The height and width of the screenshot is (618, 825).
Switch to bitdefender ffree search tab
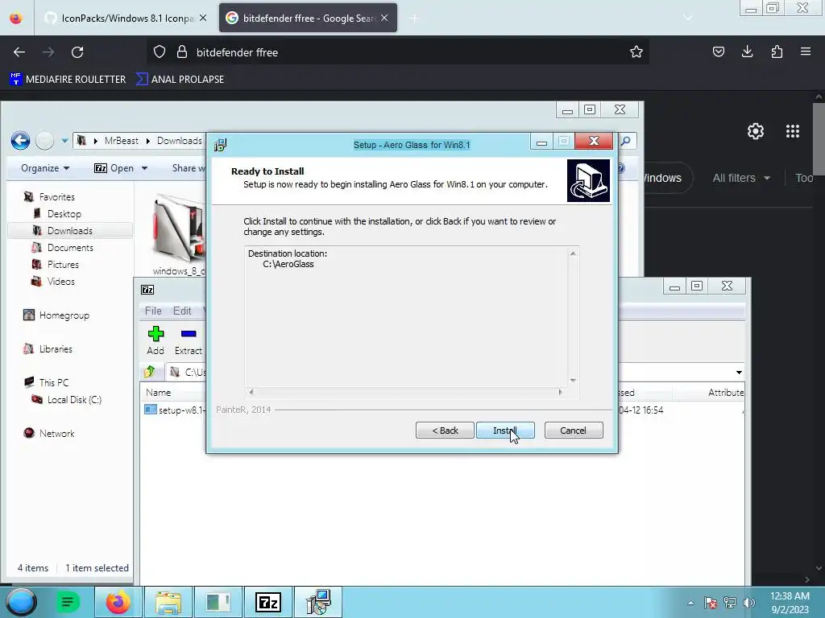coord(308,19)
